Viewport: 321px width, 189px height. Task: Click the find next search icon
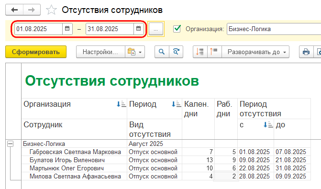coord(176,52)
